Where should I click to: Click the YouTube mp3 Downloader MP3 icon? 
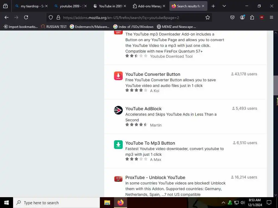coord(118,32)
